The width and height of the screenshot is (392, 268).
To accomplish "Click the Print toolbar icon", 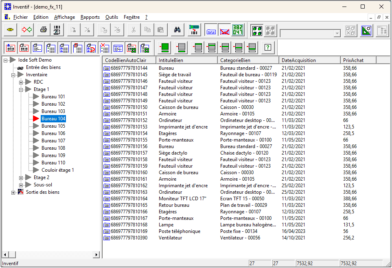I will coord(43,30).
